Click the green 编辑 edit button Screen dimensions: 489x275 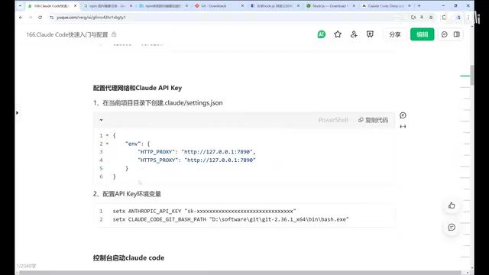pos(422,34)
